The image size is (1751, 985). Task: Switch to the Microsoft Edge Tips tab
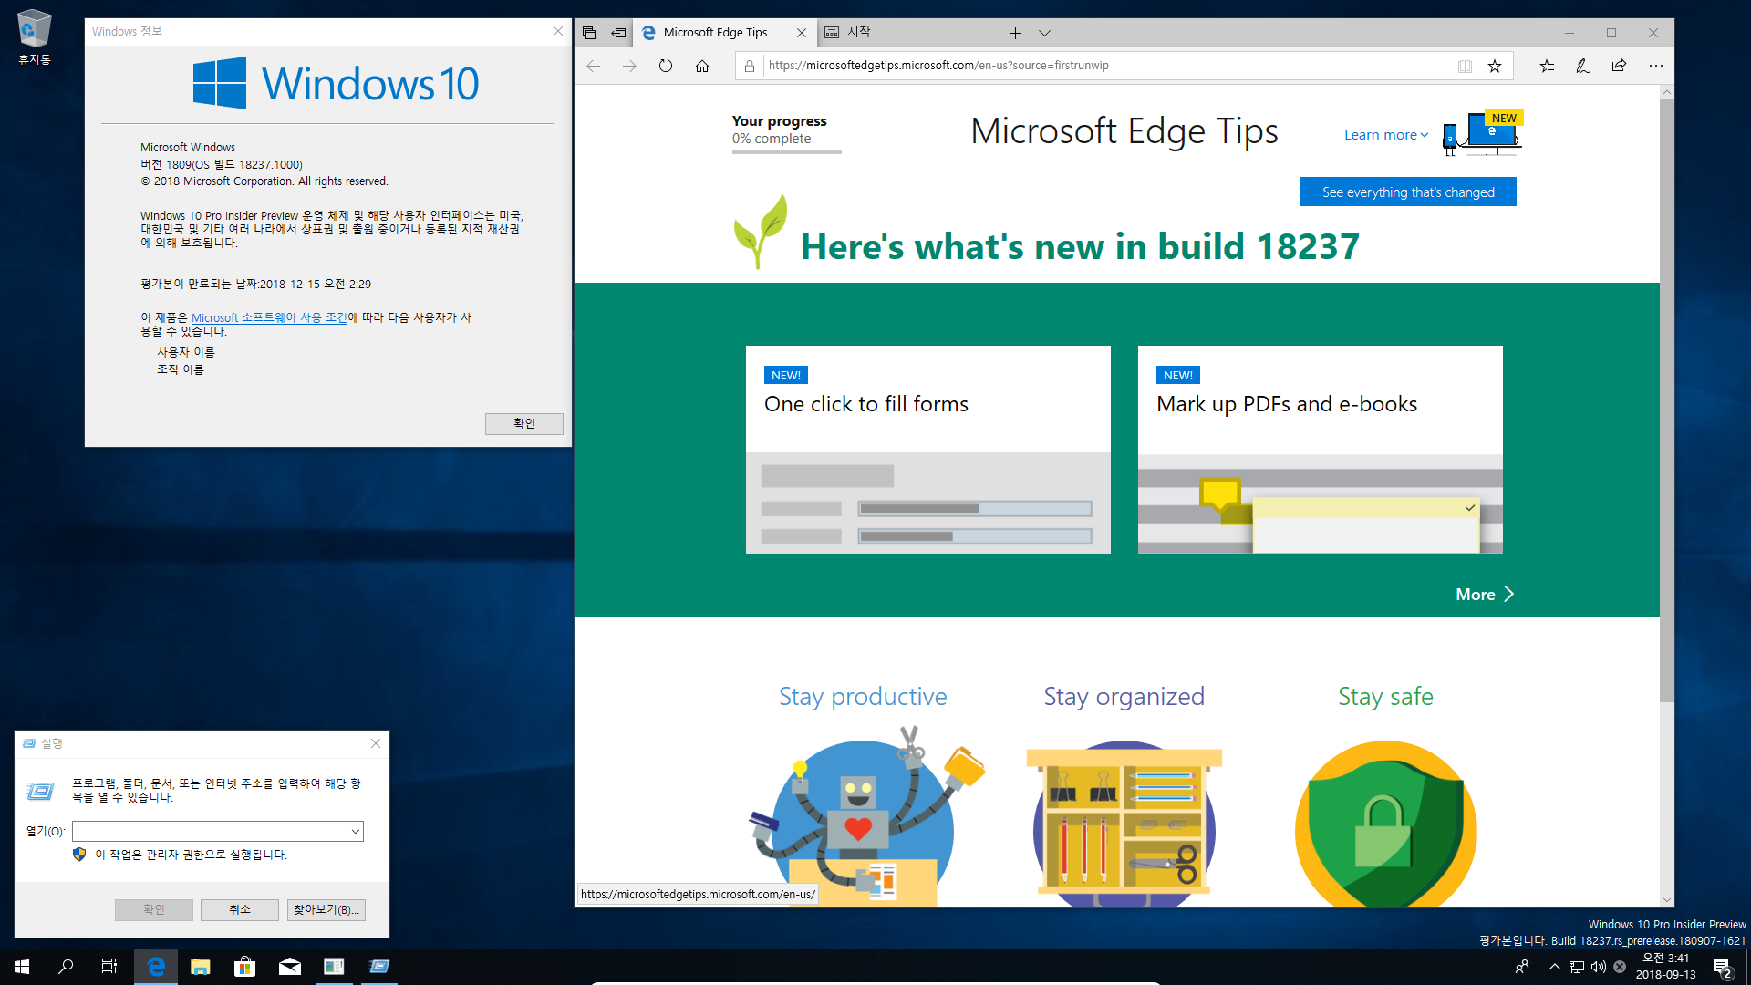click(715, 33)
